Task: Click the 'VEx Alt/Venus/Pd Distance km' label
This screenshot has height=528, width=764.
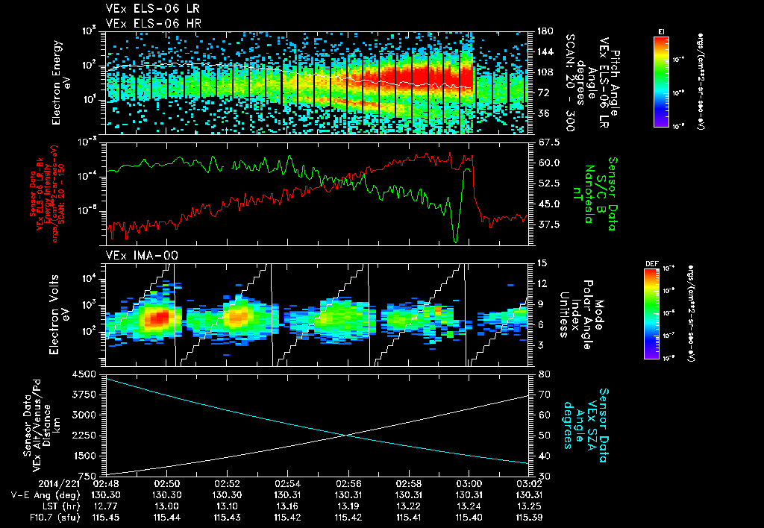Action: tap(48, 426)
